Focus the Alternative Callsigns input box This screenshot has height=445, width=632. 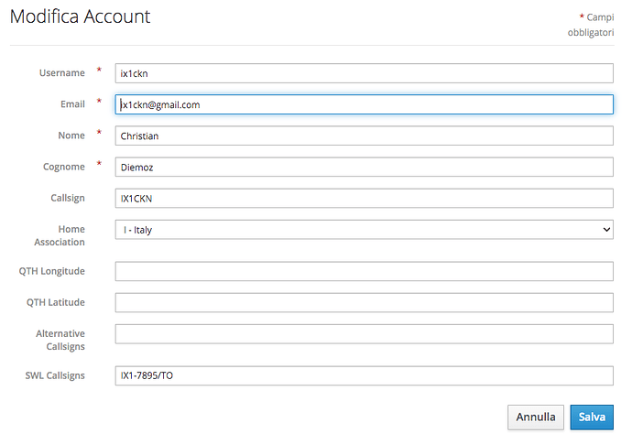pos(364,333)
